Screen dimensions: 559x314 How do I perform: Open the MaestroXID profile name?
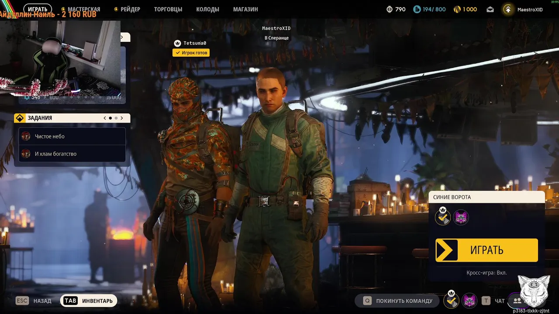[x=530, y=10]
